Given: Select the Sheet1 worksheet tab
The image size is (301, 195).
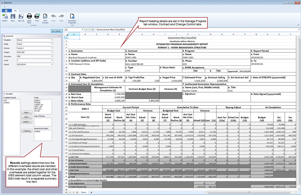Looking at the screenshot, I should click(83, 192).
